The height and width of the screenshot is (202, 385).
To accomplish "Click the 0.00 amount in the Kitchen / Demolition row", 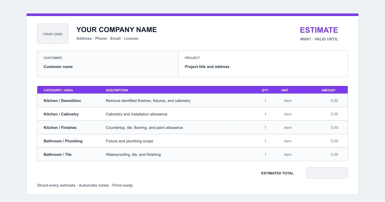I will tap(334, 101).
